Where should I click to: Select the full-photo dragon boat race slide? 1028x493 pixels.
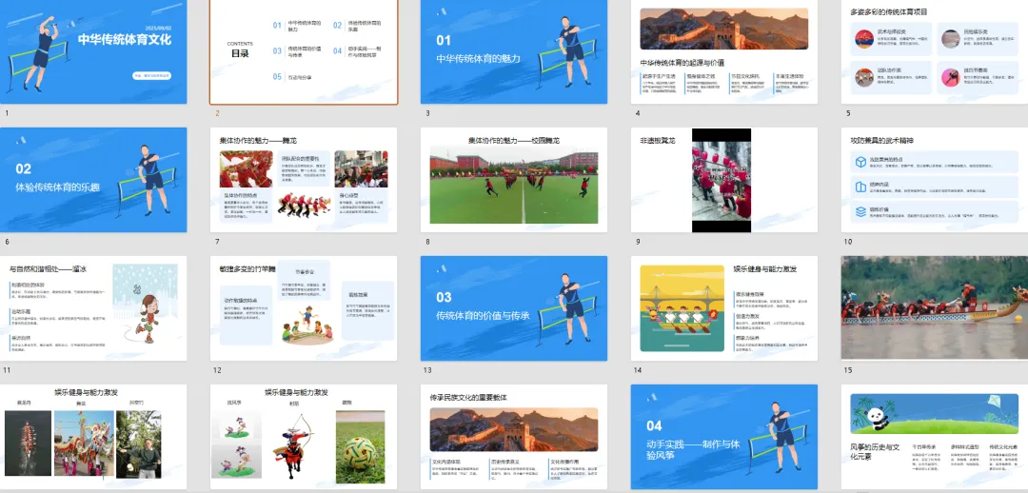(935, 308)
